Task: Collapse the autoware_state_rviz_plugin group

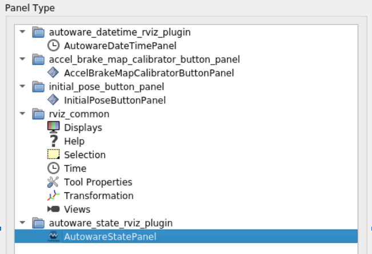Action: click(x=23, y=223)
